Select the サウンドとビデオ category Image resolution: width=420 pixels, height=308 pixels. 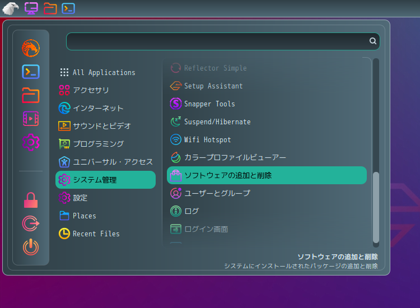coord(105,126)
